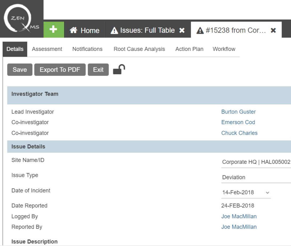
Task: Go to the Notifications tab
Action: [x=87, y=49]
